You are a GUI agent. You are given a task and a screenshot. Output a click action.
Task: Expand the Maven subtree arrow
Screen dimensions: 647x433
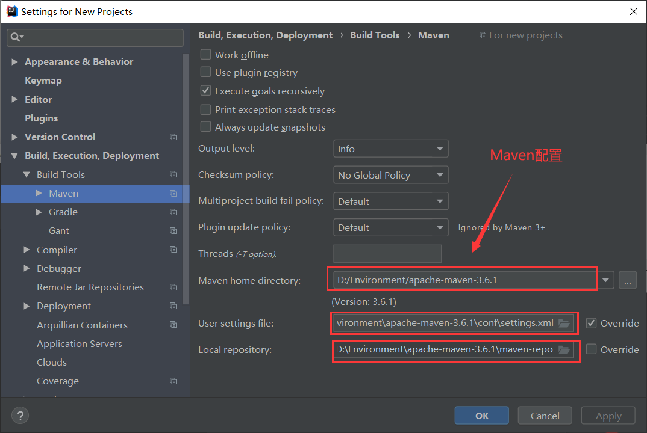(x=39, y=193)
